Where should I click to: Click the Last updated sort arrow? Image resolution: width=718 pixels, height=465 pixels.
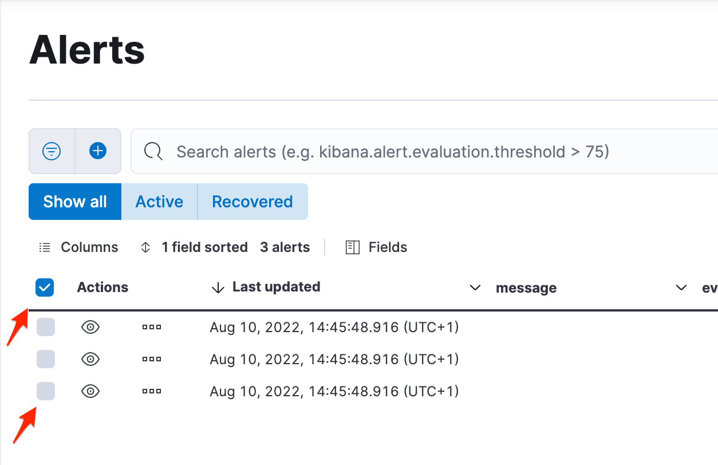pos(218,287)
